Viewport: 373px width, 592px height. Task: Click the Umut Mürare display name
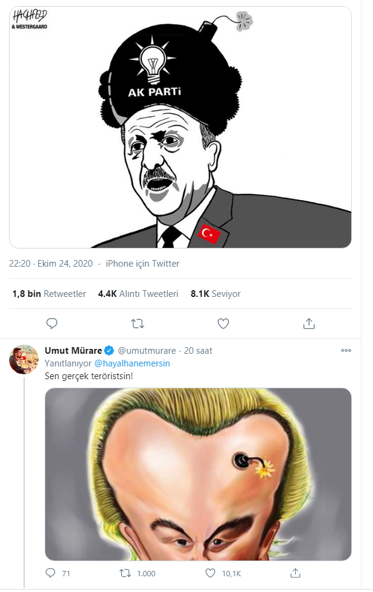[x=74, y=350]
